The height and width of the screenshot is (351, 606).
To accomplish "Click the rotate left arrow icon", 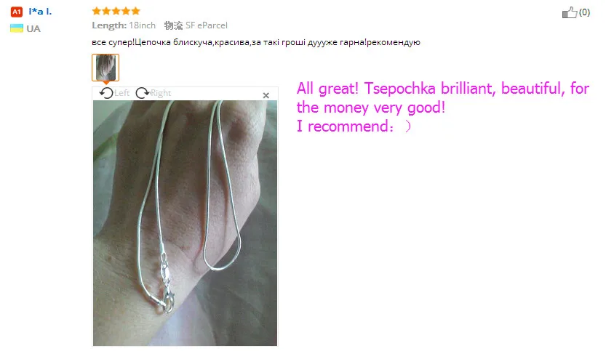I will pos(106,93).
